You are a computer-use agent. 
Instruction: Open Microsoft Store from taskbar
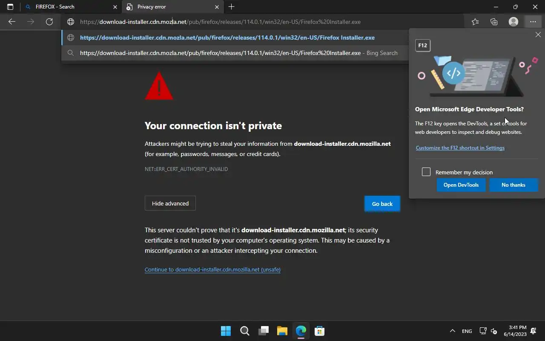pyautogui.click(x=320, y=331)
